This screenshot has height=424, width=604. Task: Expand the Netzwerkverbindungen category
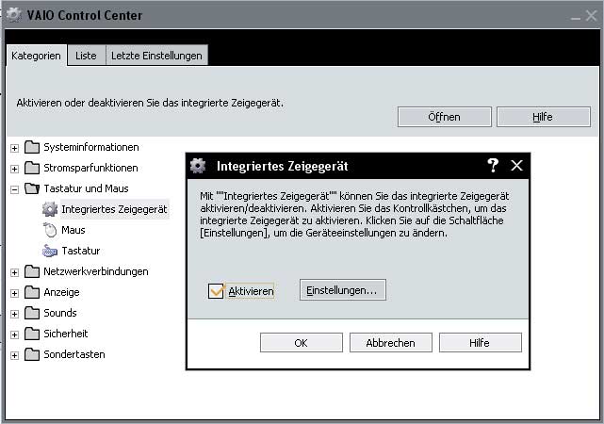[x=15, y=272]
